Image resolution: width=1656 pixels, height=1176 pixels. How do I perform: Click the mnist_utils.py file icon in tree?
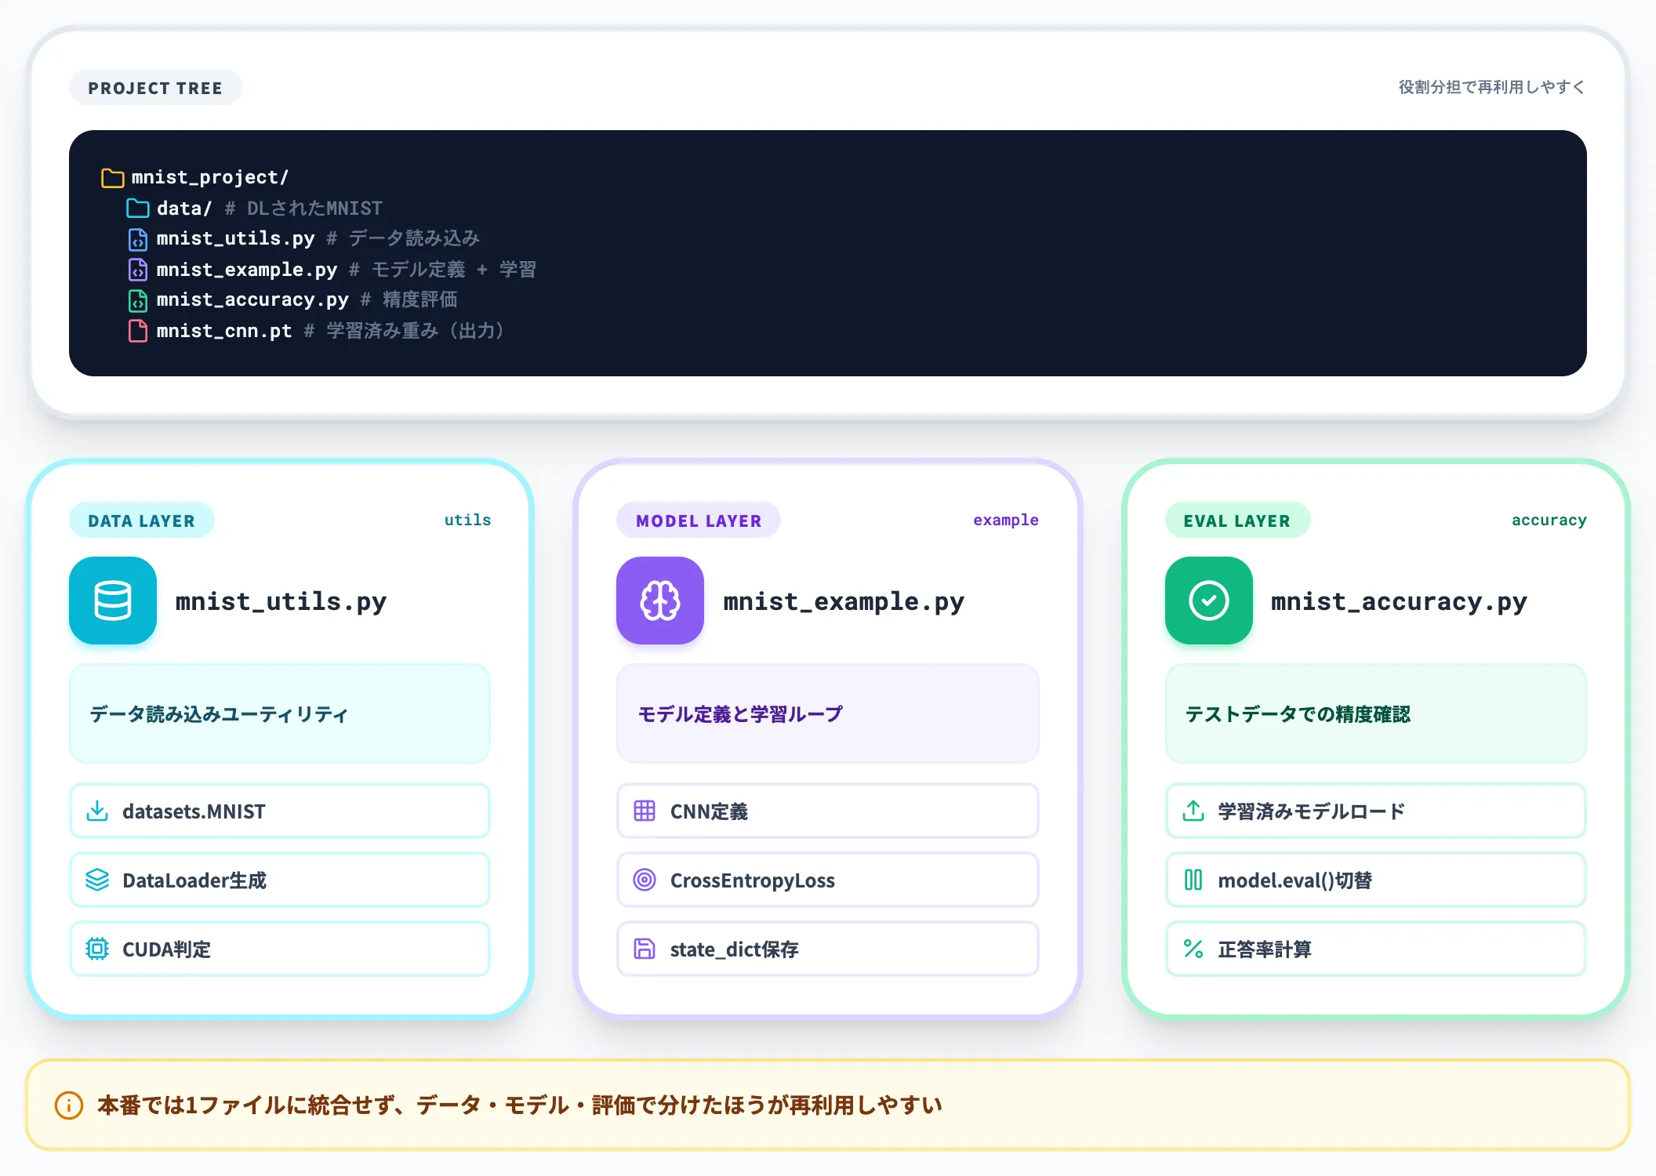[x=138, y=239]
